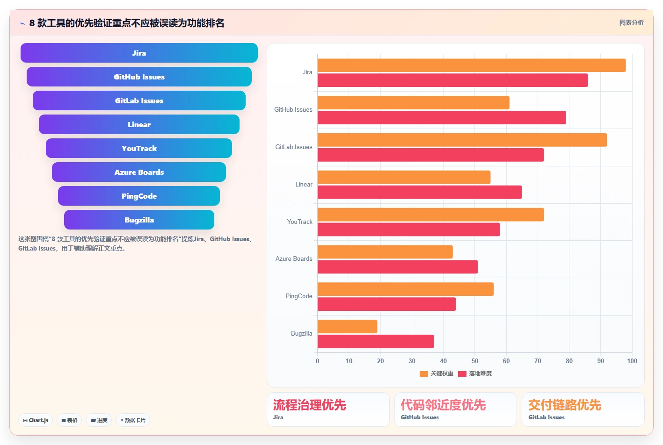Click the orange 关键权重 legend swatch
The width and height of the screenshot is (663, 445).
(424, 373)
